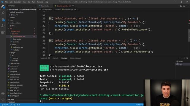This screenshot has height=106, width=190.
Task: Close the terminal panel
Action: [x=187, y=58]
